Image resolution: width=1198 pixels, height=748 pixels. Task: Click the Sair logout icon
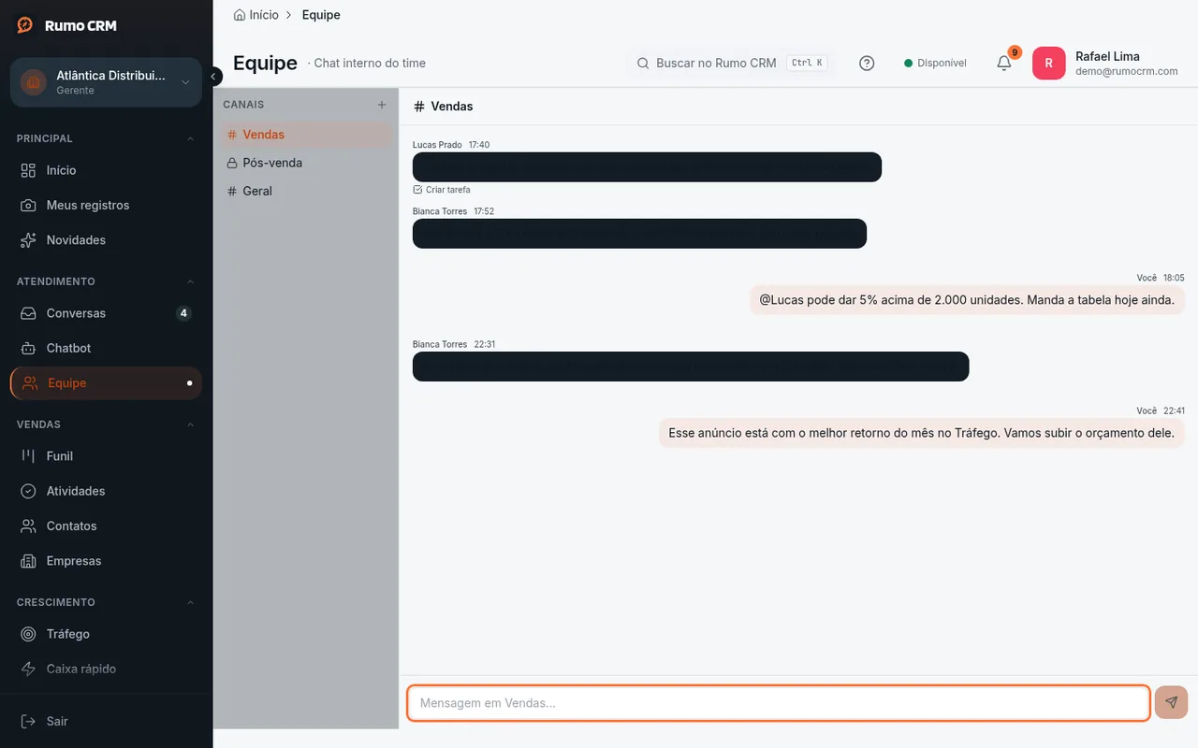(x=29, y=721)
